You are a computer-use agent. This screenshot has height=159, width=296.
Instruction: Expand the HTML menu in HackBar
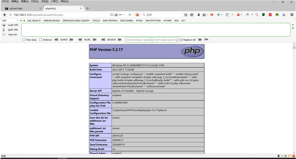point(140,20)
